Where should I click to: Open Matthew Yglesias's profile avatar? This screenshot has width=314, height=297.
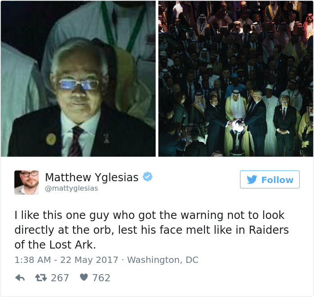[26, 183]
